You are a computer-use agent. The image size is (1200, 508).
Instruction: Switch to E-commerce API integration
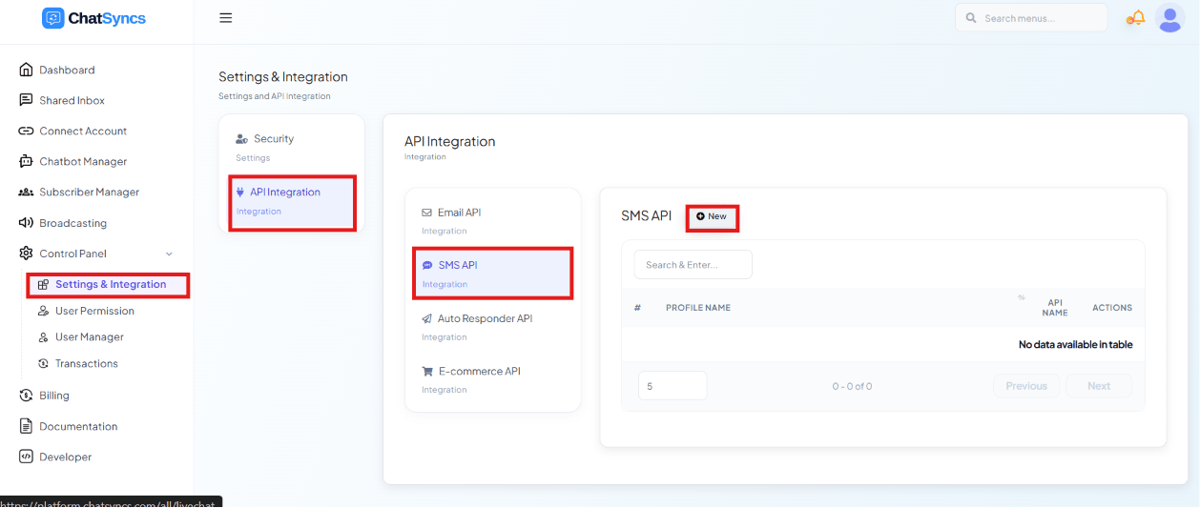(493, 379)
